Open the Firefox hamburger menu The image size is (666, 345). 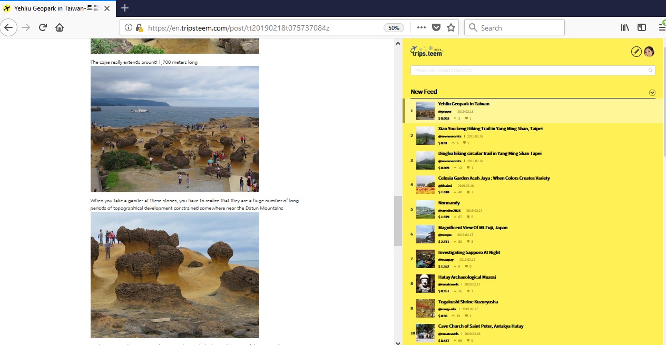click(x=662, y=27)
